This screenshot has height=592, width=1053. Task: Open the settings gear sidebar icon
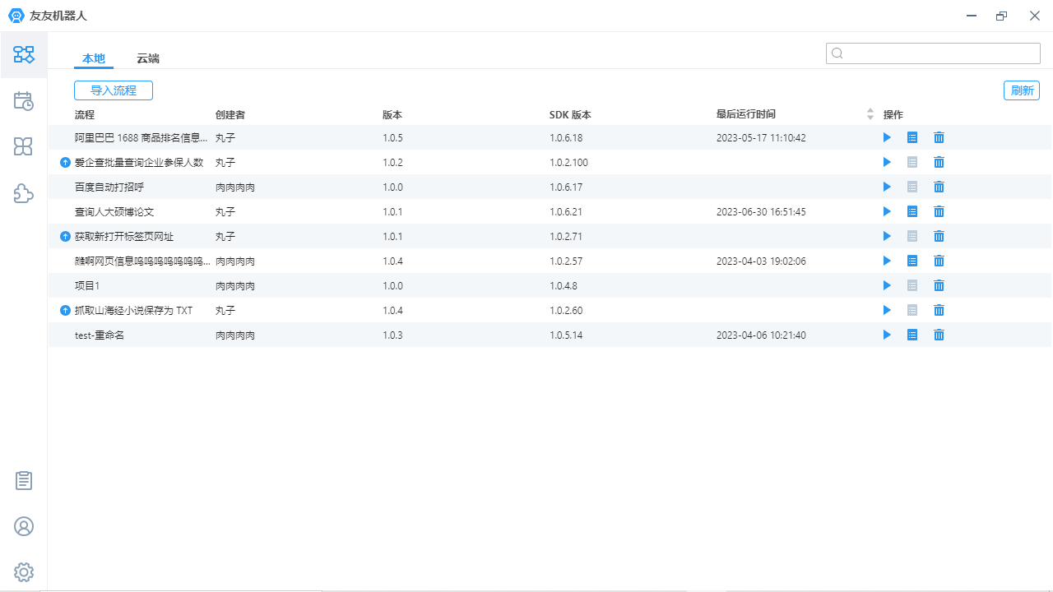[24, 572]
